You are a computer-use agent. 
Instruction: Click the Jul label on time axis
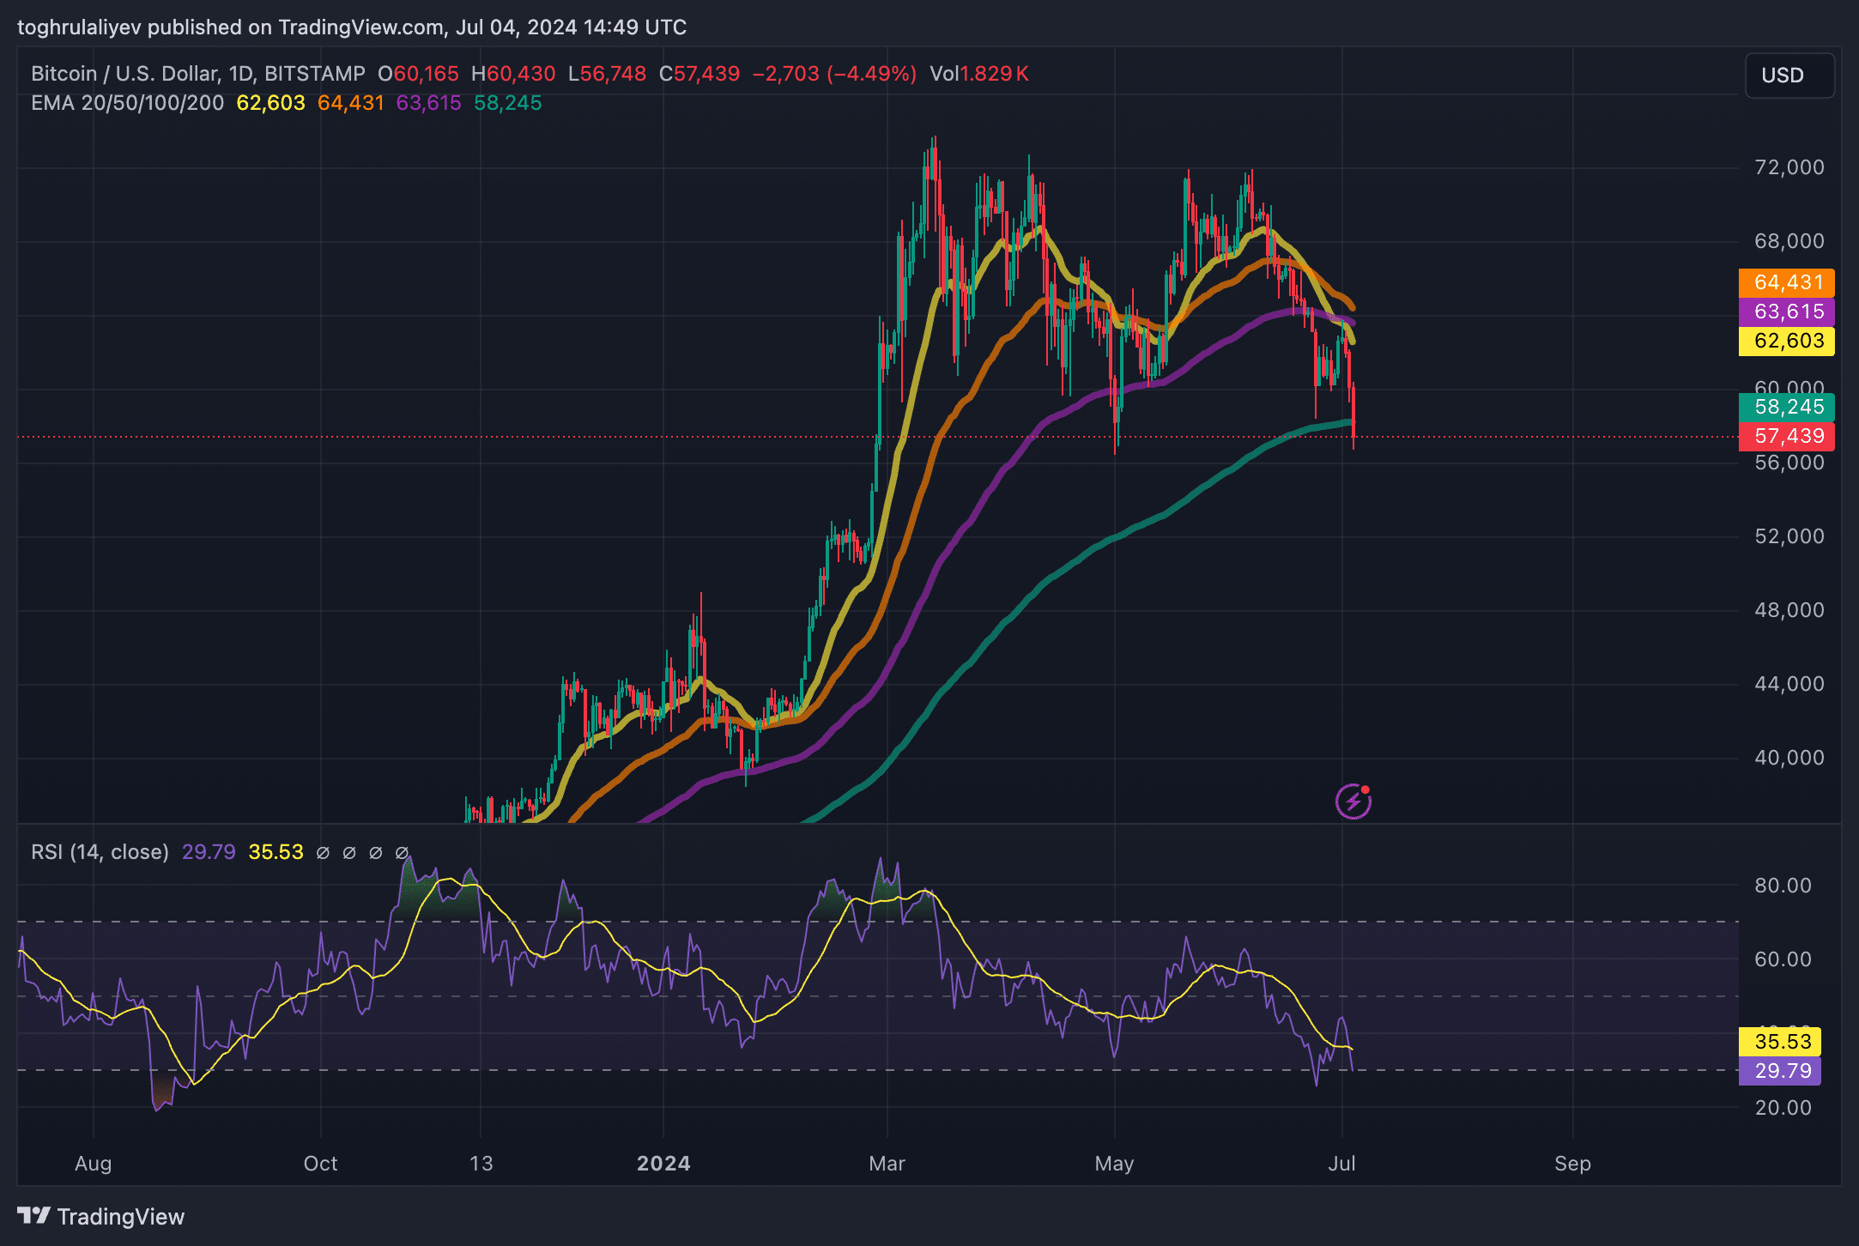point(1341,1164)
